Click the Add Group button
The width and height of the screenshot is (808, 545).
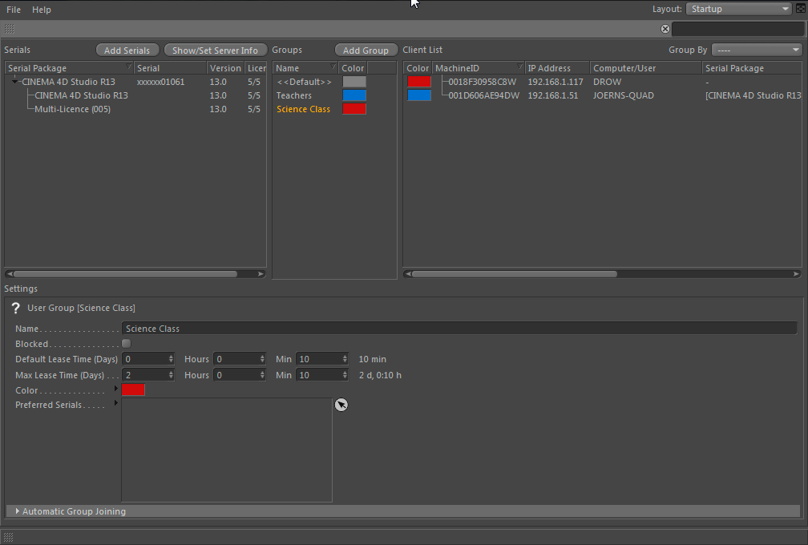tap(366, 50)
